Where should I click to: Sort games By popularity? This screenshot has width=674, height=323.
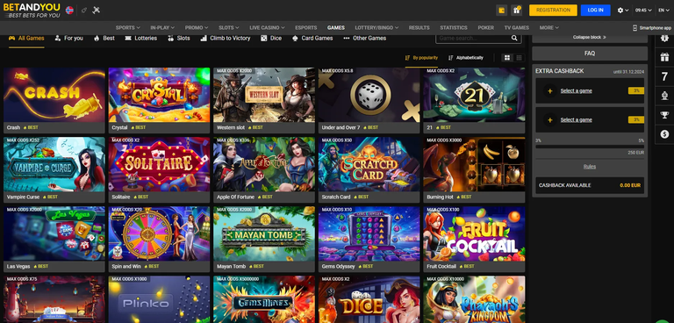tap(421, 58)
